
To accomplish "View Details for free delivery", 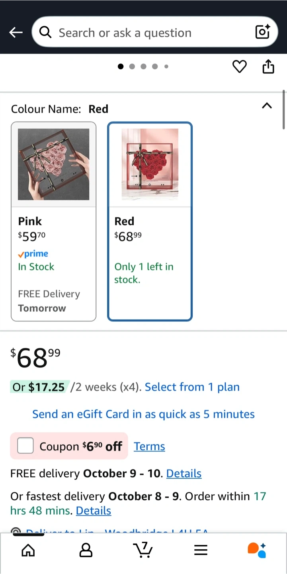I will [x=184, y=474].
